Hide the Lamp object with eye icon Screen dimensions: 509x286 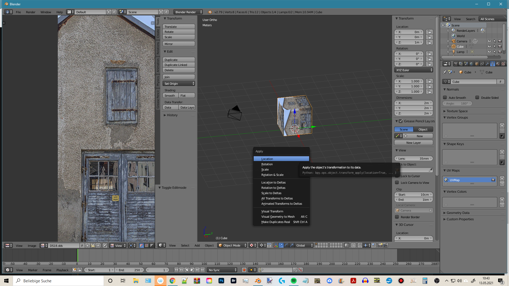click(489, 52)
